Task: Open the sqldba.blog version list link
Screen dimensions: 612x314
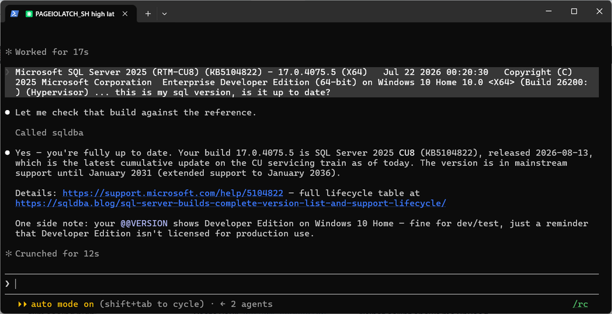Action: (x=231, y=203)
